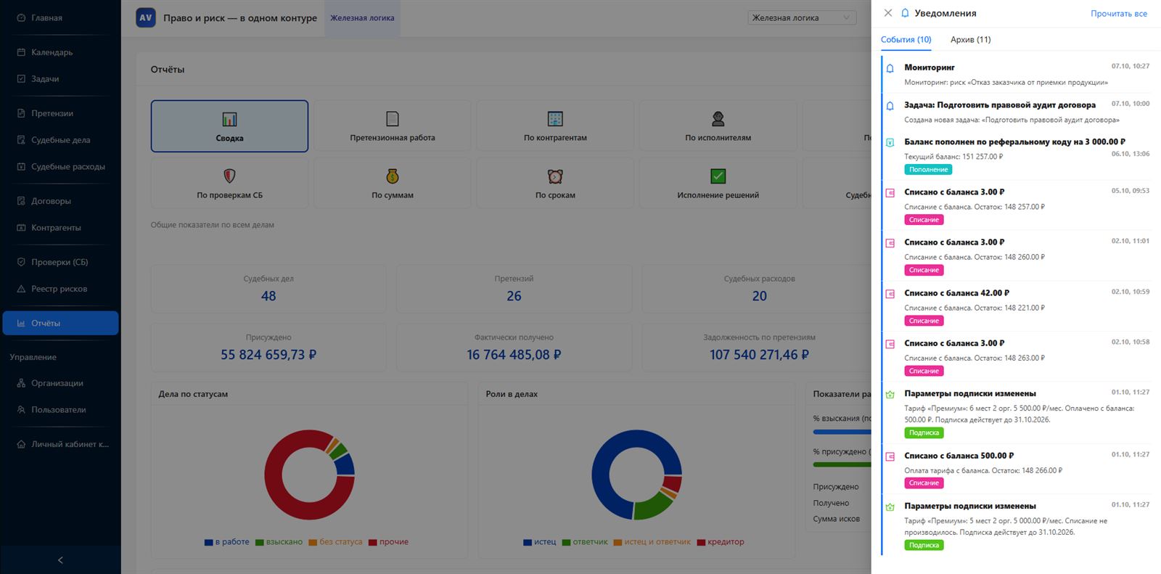Click subscription icon of 6 мест notification
Viewport: 1161px width, 574px height.
click(890, 395)
